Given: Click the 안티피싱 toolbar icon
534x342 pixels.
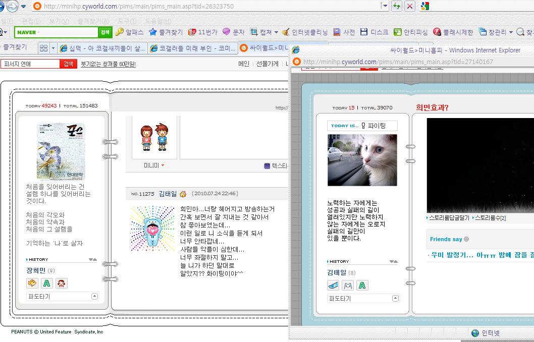Looking at the screenshot, I should point(397,32).
